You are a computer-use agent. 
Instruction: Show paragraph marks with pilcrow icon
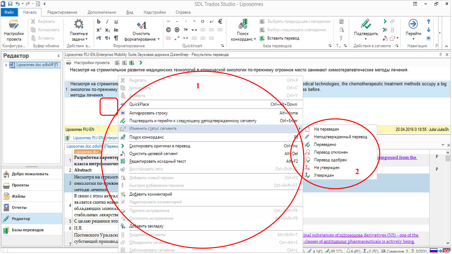(116, 38)
